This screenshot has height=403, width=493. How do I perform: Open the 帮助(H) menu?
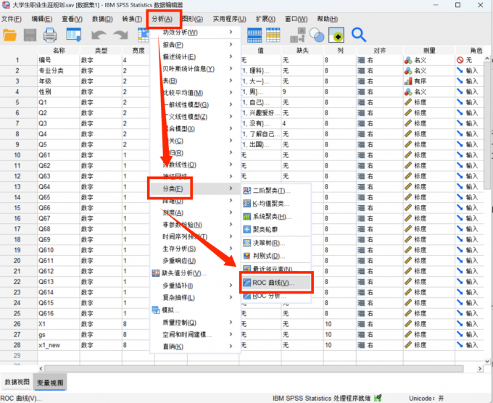coord(327,19)
